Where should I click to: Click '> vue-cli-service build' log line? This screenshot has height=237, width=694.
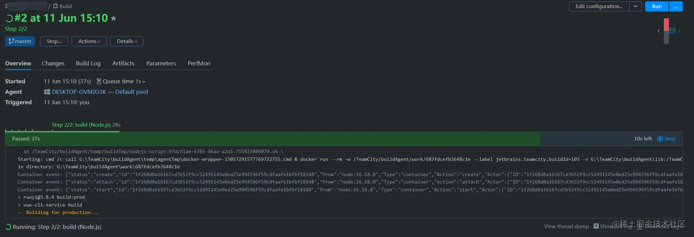(50, 205)
